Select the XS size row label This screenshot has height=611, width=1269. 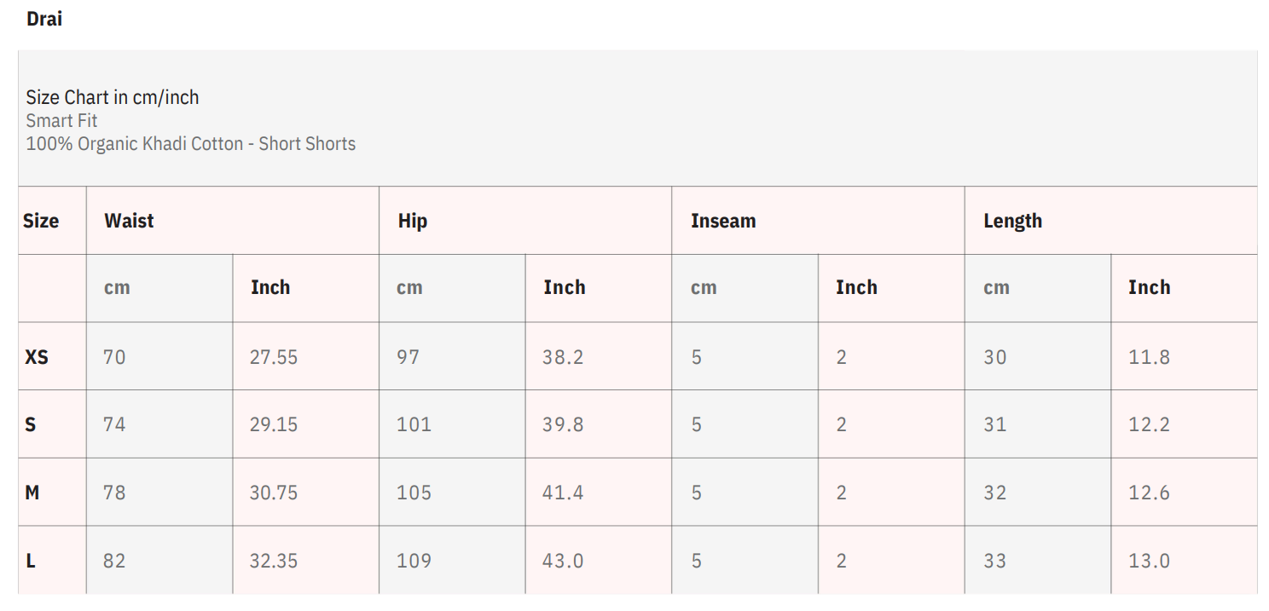[x=37, y=357]
